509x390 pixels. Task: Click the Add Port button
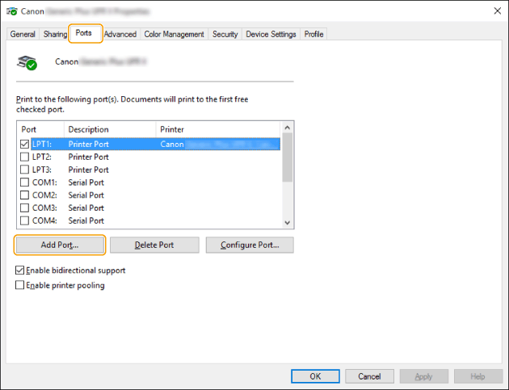point(60,245)
